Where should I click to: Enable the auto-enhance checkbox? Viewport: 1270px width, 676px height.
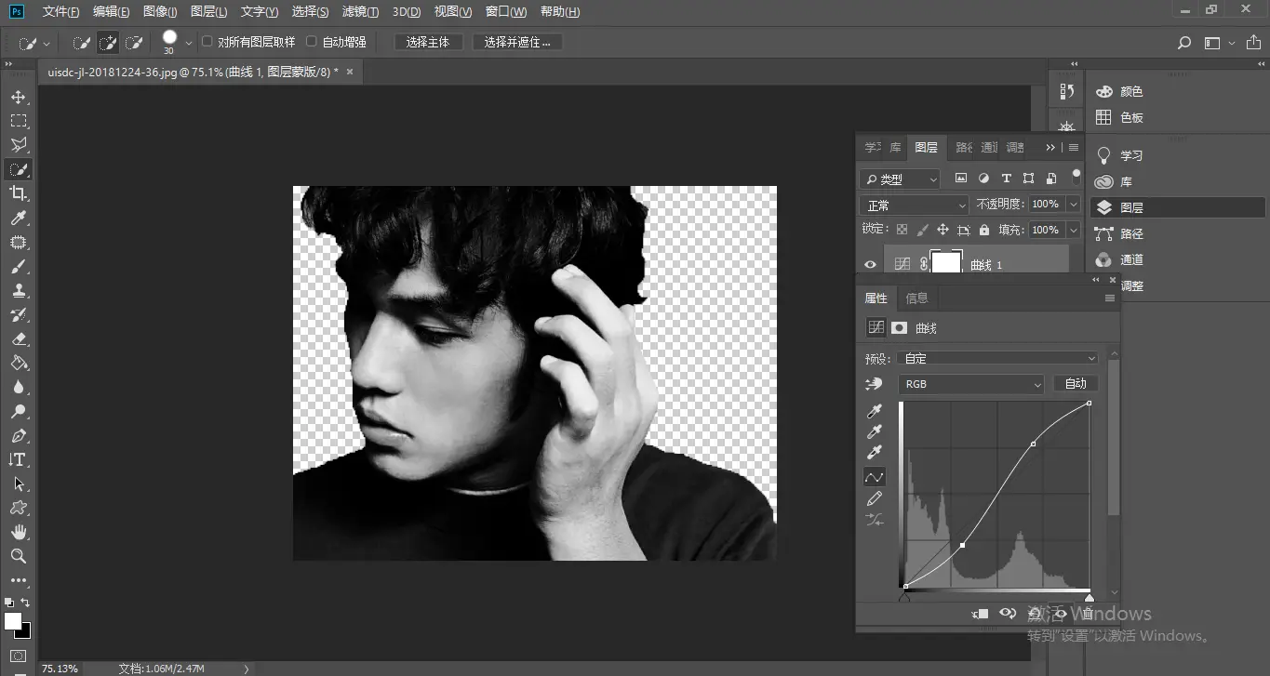[x=312, y=42]
